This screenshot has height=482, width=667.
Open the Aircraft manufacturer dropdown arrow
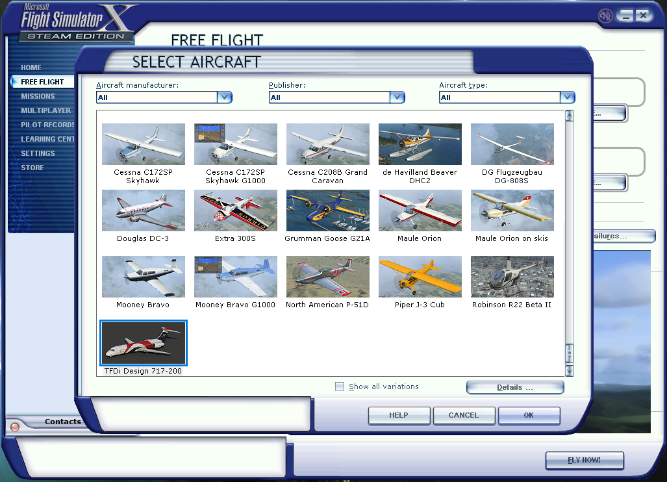coord(225,97)
